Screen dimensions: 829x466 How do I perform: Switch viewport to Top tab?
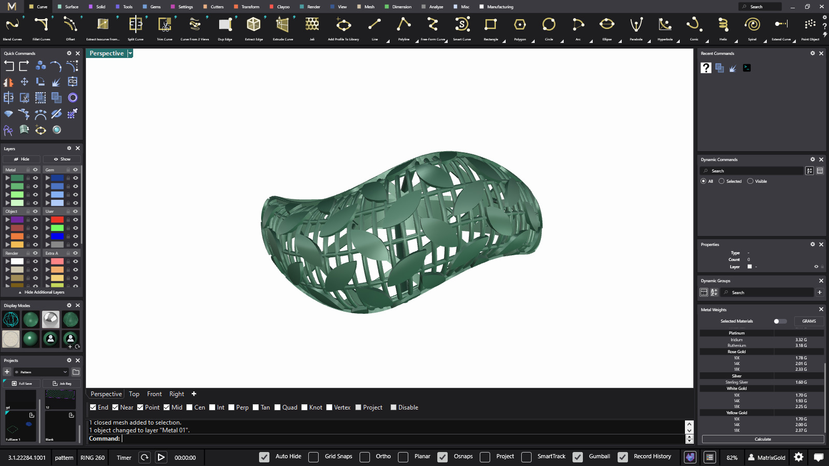point(134,394)
